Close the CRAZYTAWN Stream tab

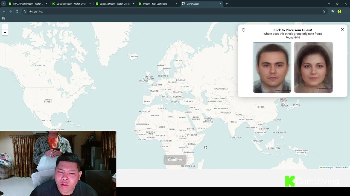46,4
